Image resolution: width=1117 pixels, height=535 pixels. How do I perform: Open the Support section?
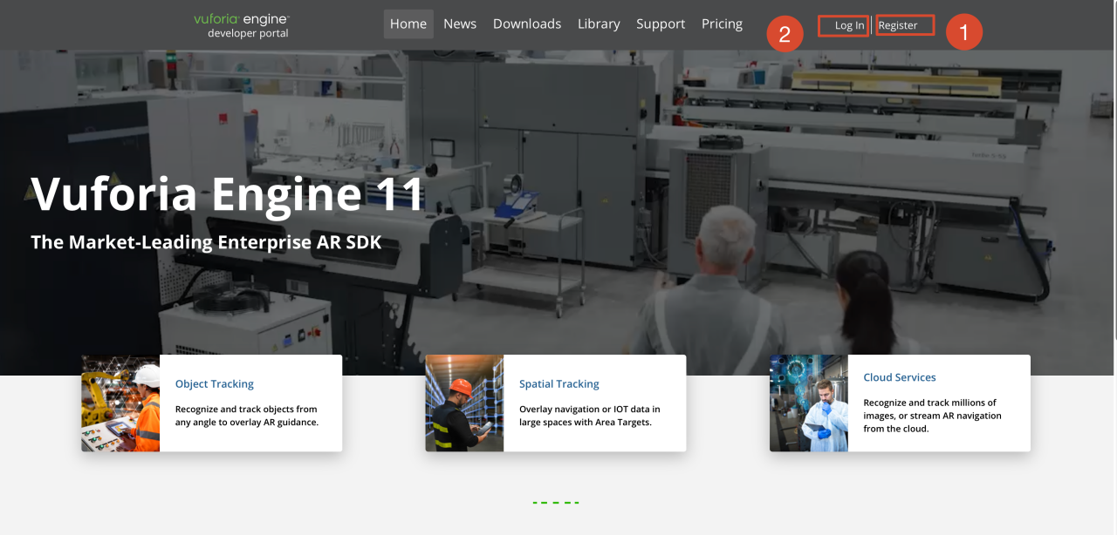(x=661, y=24)
